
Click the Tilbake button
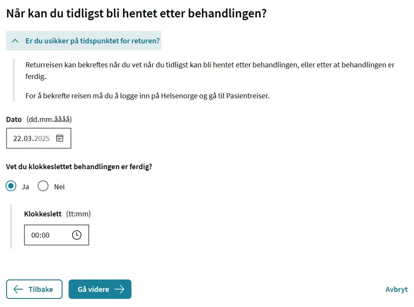tap(34, 289)
